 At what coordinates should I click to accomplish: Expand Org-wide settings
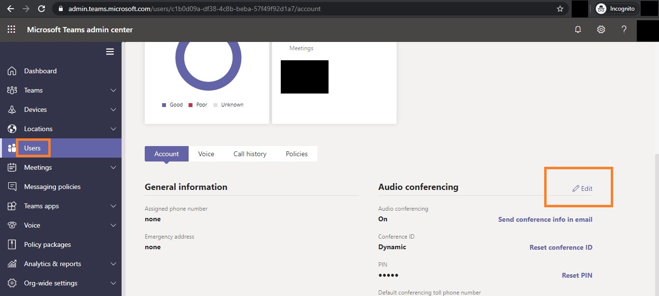tap(113, 283)
